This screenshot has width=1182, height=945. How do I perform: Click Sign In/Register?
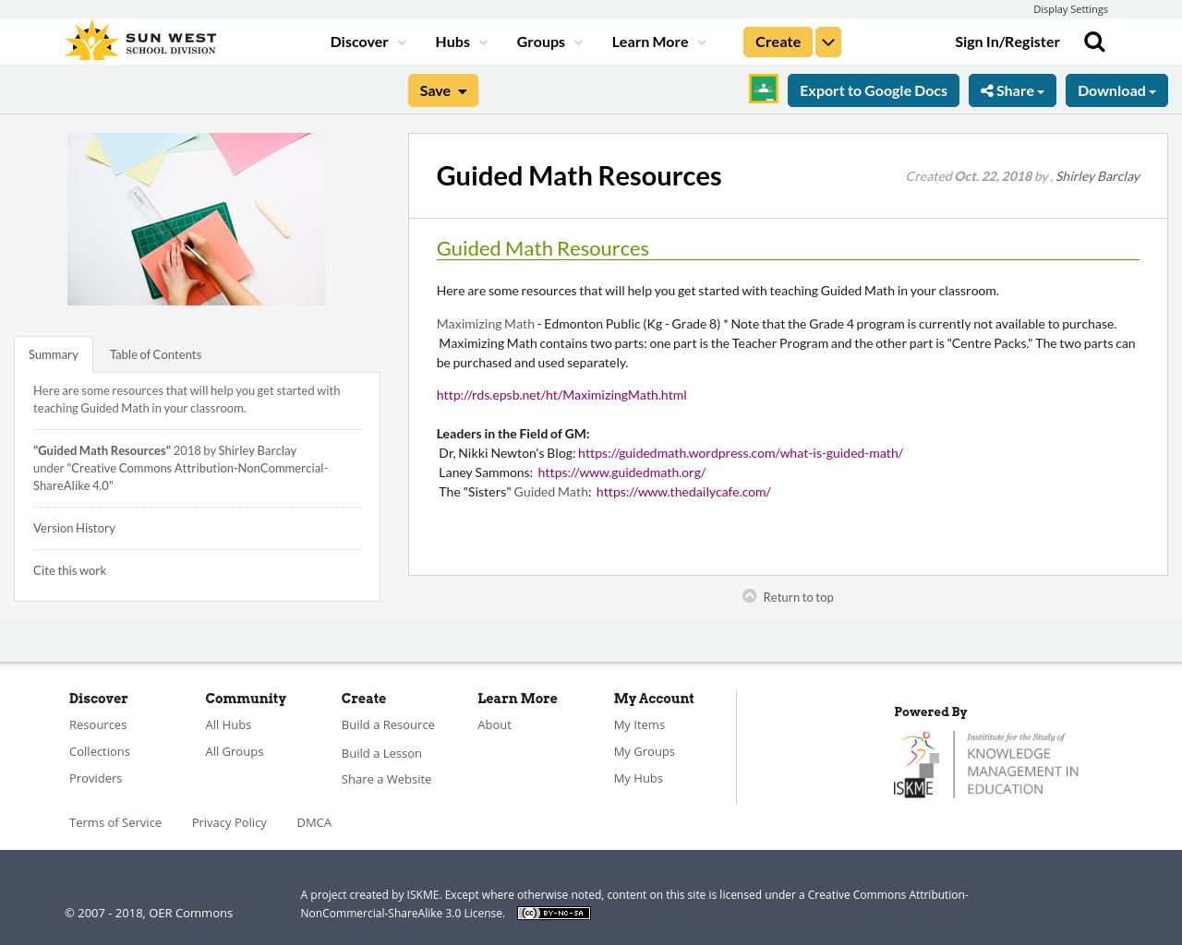pos(1007,41)
